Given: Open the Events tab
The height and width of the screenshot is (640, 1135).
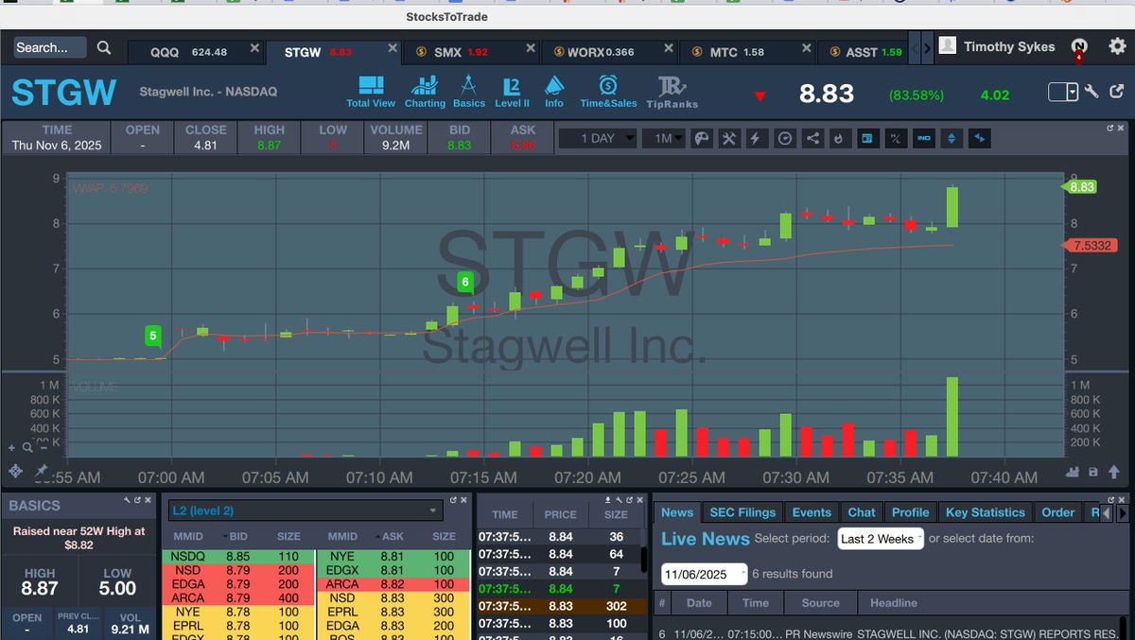Looking at the screenshot, I should (812, 512).
